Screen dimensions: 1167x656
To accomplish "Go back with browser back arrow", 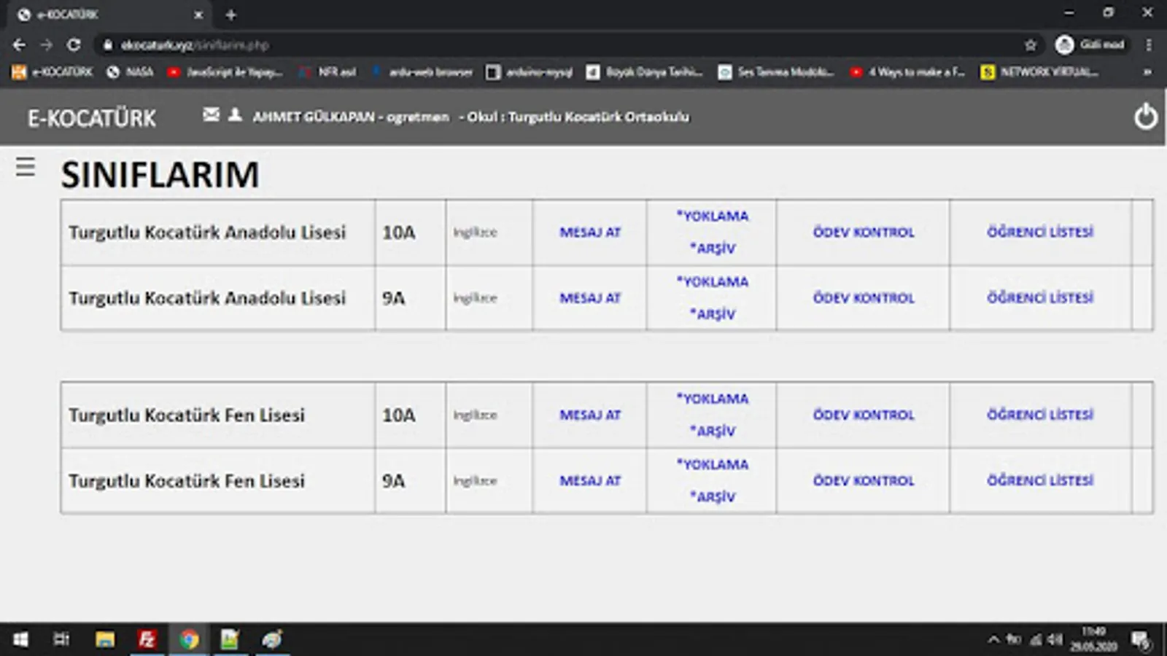I will click(19, 45).
